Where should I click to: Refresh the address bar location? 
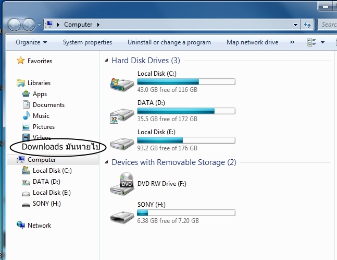[x=307, y=25]
